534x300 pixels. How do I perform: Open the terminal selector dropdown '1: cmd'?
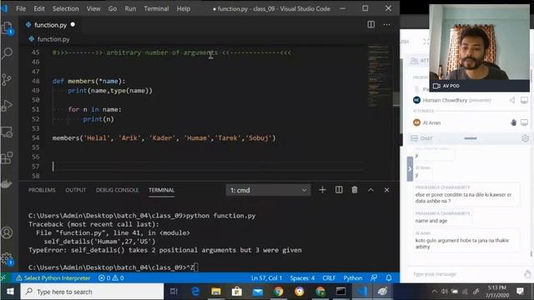click(268, 190)
